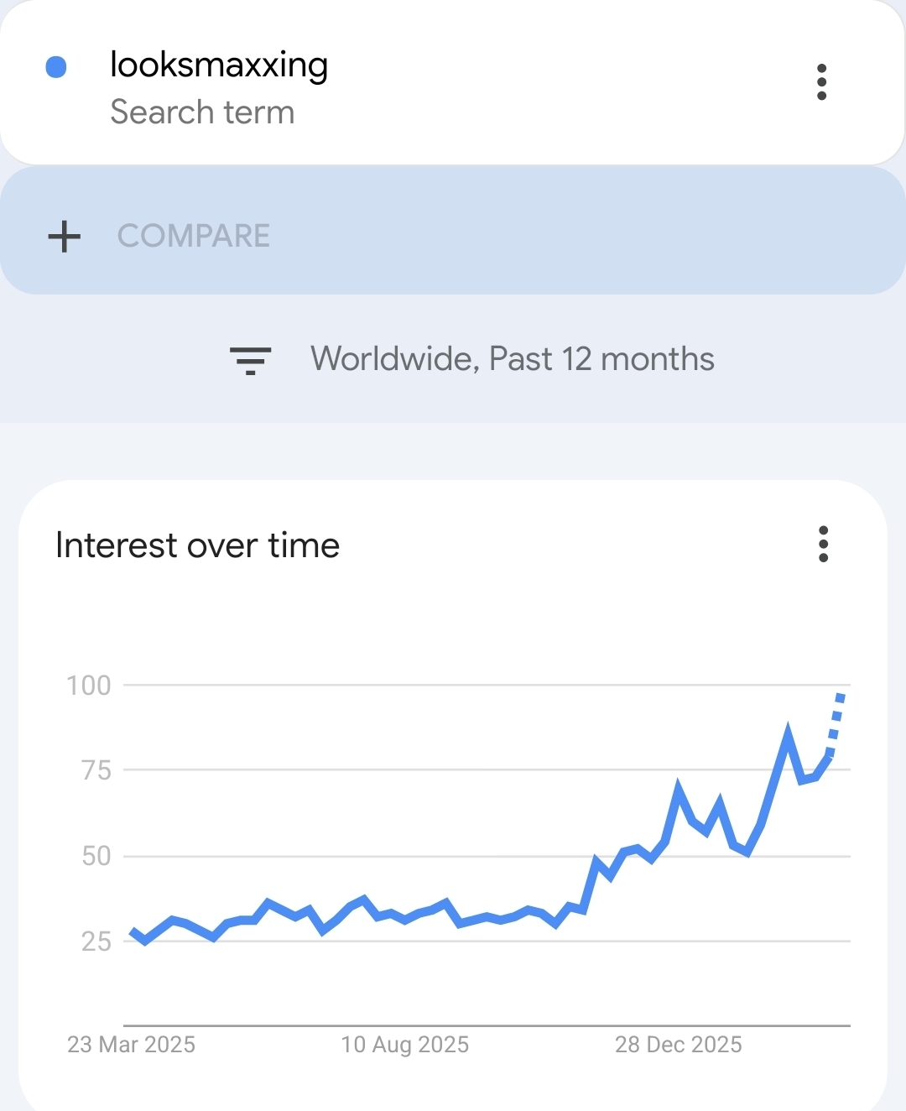Click the highest solid peak of the trend line
The height and width of the screenshot is (1111, 906).
tap(788, 730)
